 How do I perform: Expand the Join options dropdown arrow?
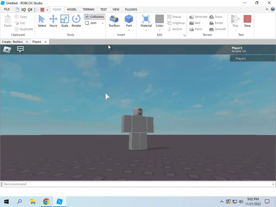point(103,23)
